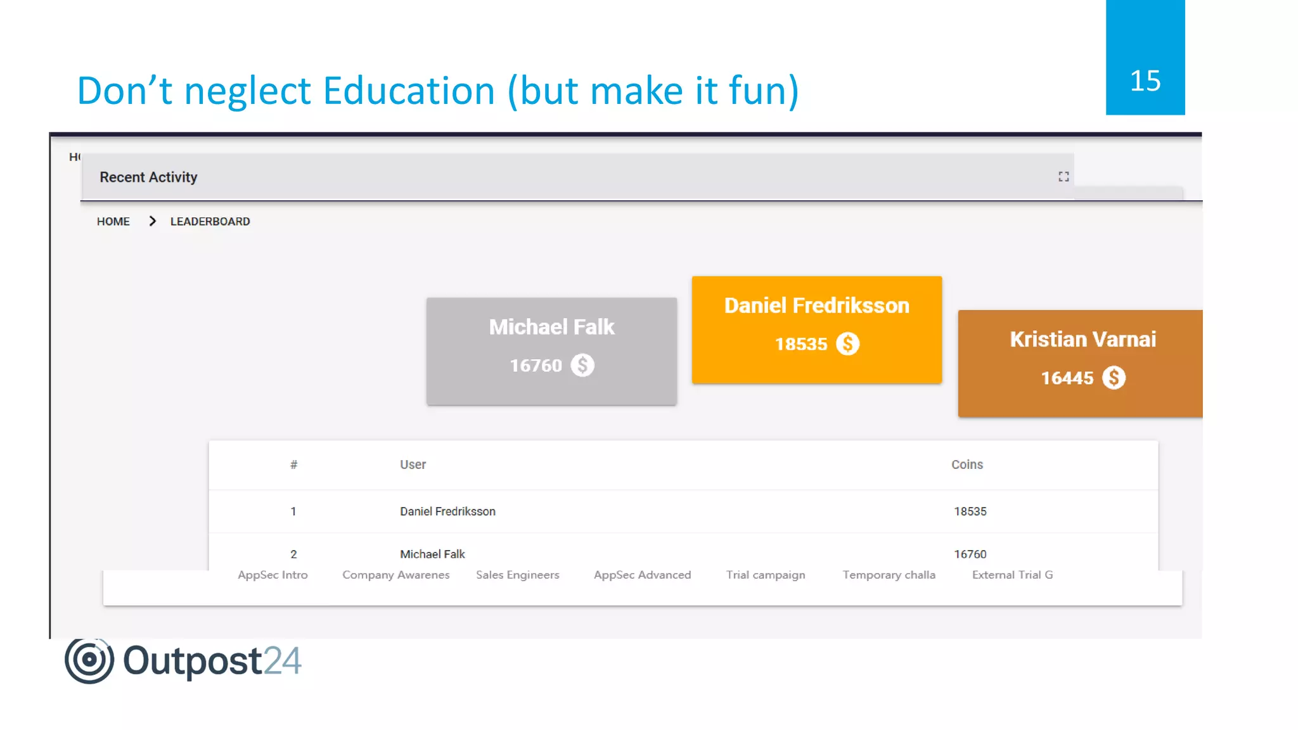Open the External Trial G tab
Viewport: 1298px width, 730px height.
point(1012,575)
